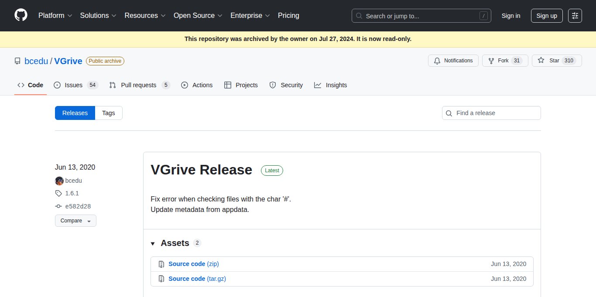Switch to the Tags view
596x297 pixels.
tap(109, 113)
